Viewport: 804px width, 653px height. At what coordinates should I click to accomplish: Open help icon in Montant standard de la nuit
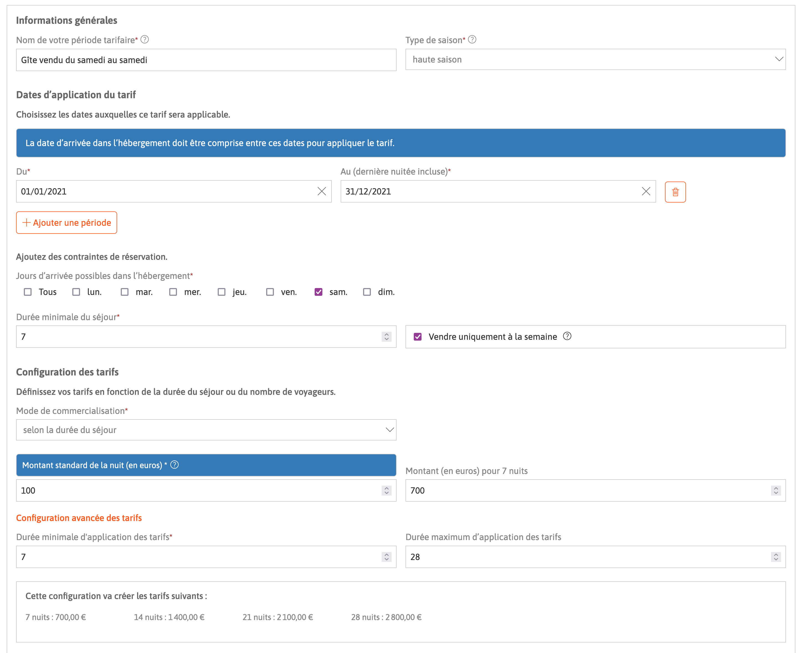click(175, 465)
